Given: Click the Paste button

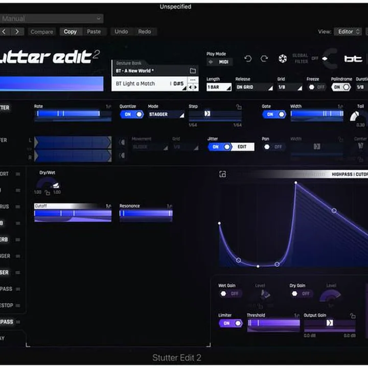Looking at the screenshot, I should [94, 32].
